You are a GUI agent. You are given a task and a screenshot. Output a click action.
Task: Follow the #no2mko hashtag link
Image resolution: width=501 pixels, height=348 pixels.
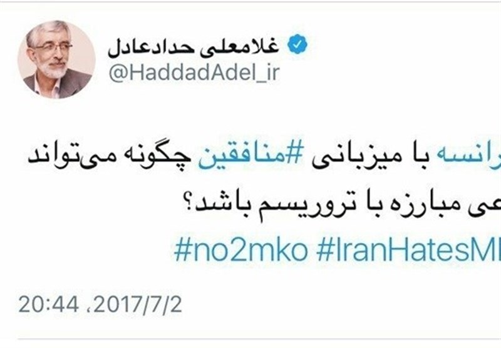tap(241, 249)
